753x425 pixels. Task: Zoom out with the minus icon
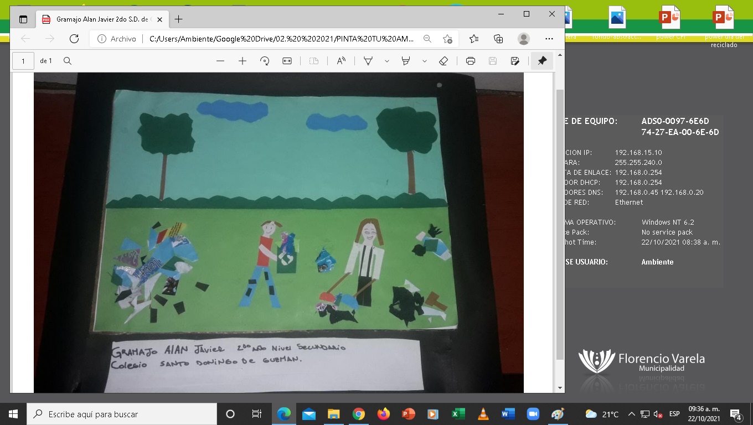click(220, 61)
